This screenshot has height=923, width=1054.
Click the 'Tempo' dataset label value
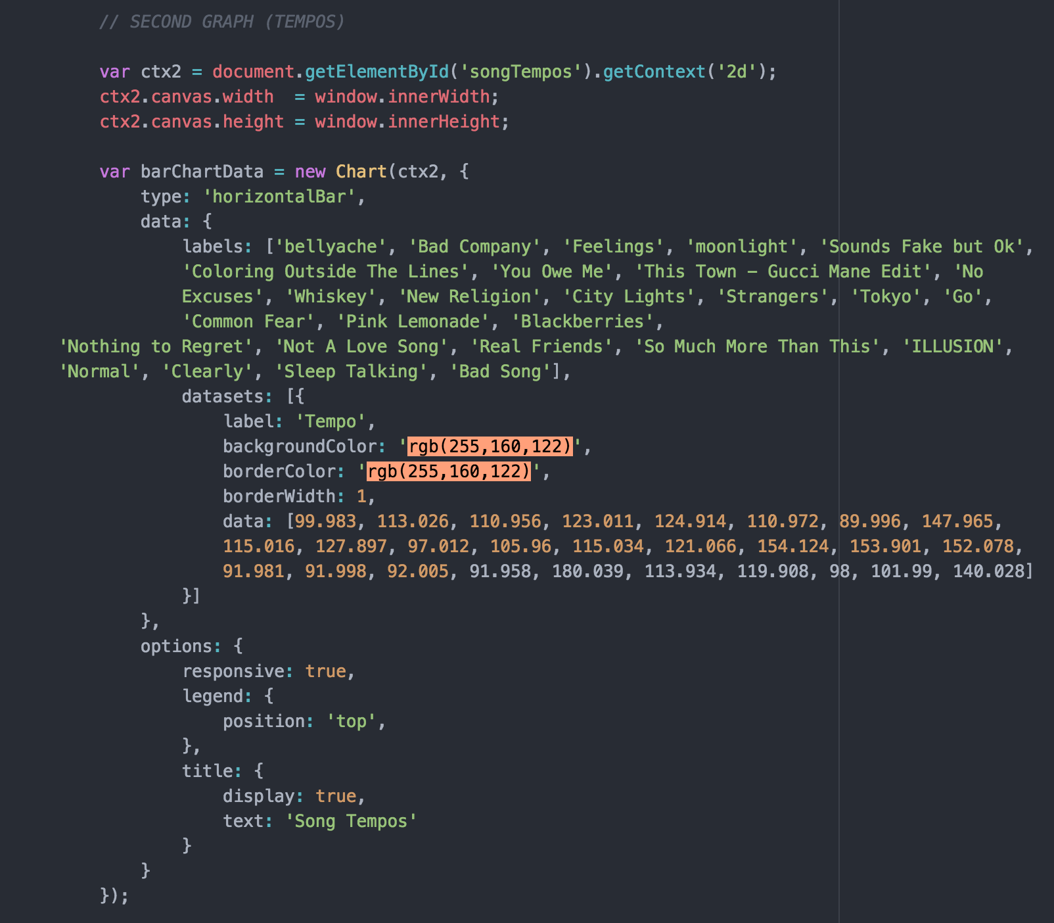(x=331, y=421)
